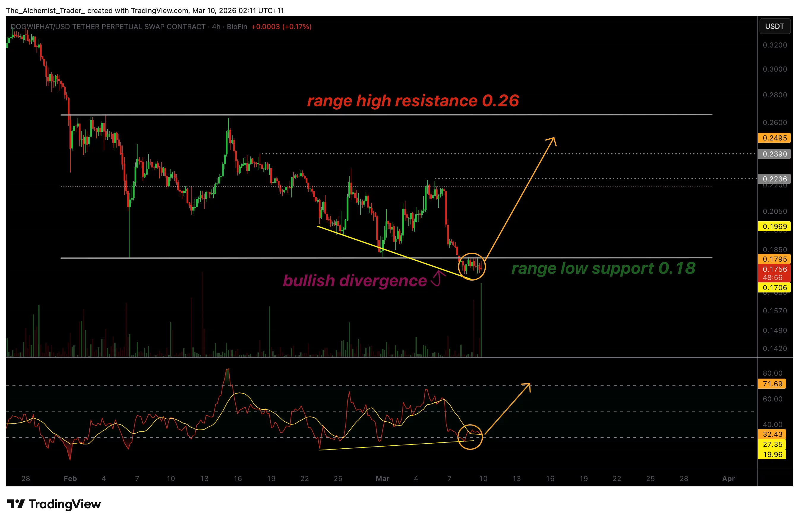The image size is (799, 522).
Task: Toggle the USDT currency button on the price scale
Action: pos(775,26)
